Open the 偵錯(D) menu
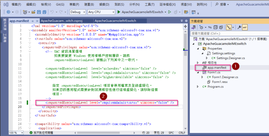Viewport: 269px width, 136px height. pos(104,4)
